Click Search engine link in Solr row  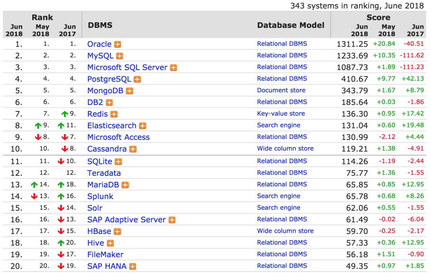click(x=279, y=207)
